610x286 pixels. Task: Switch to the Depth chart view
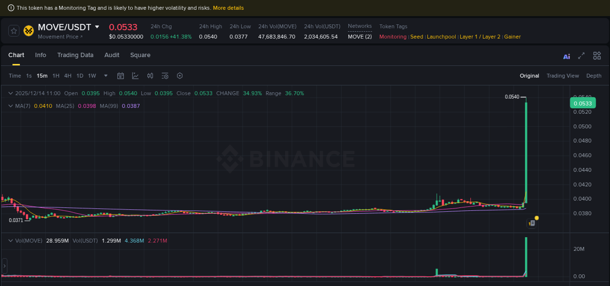[593, 76]
